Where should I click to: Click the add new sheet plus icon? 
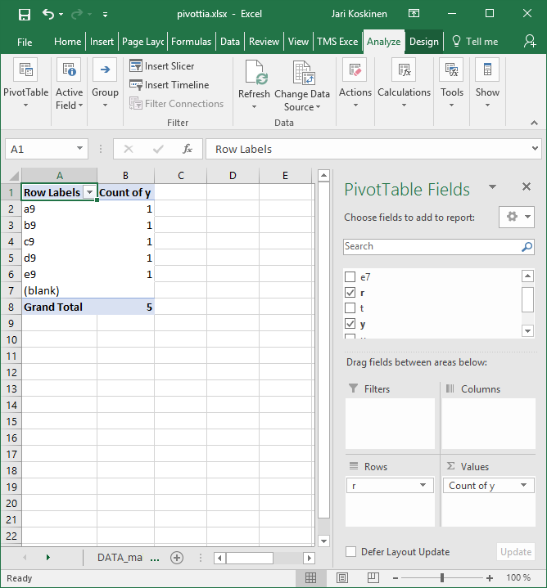(176, 558)
